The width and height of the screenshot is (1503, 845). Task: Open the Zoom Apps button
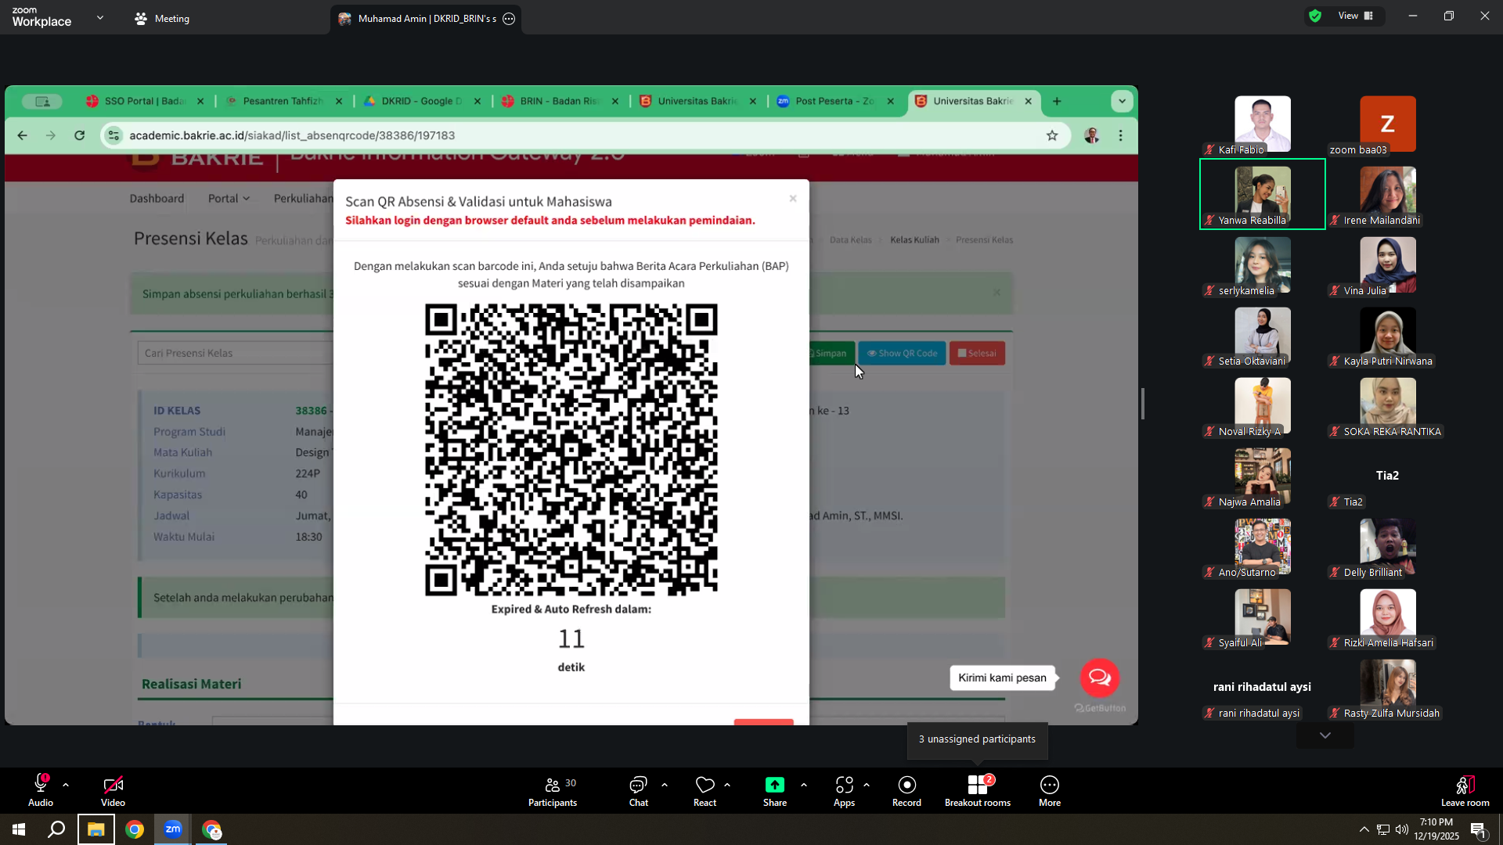tap(844, 790)
